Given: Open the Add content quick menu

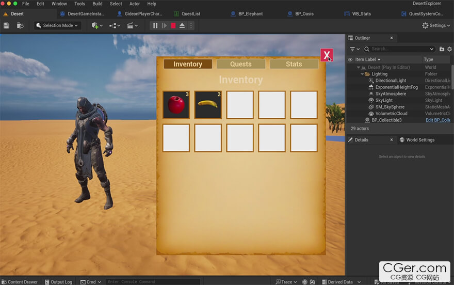Looking at the screenshot, I should click(x=97, y=25).
